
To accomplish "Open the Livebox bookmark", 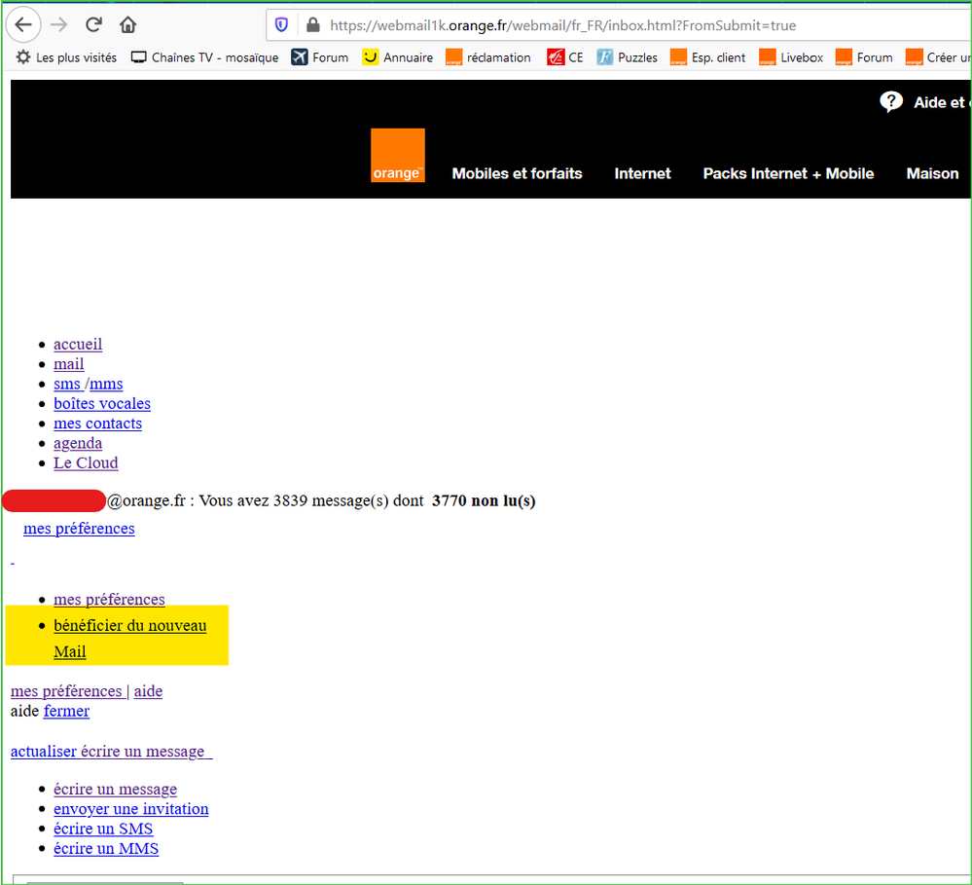I will click(x=792, y=57).
